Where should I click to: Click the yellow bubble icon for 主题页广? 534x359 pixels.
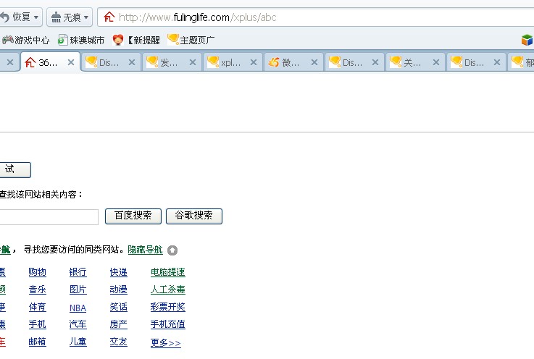(173, 39)
